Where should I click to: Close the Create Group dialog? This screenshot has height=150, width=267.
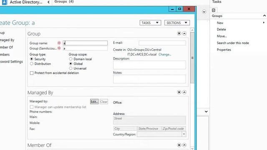coord(189,9)
